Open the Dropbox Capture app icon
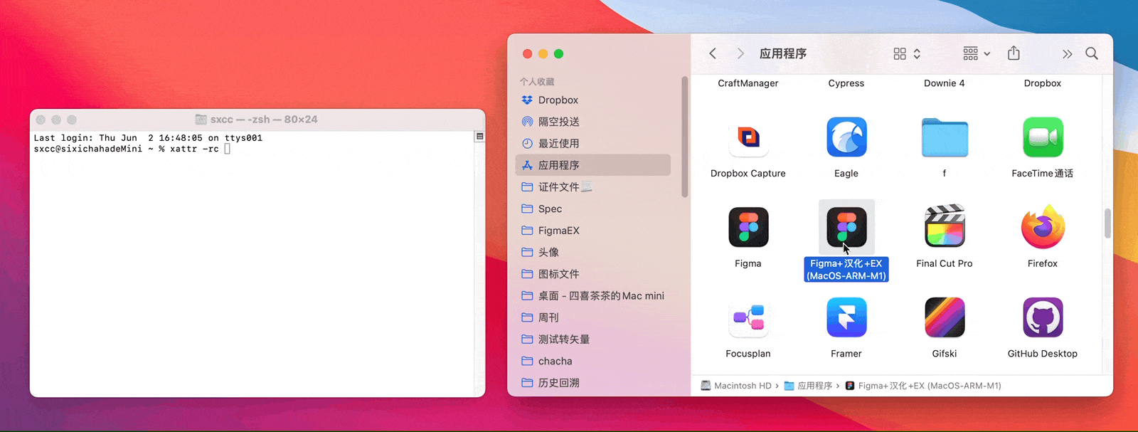The height and width of the screenshot is (432, 1138). pyautogui.click(x=748, y=137)
